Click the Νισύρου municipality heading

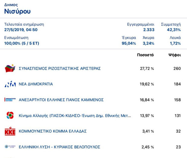pos(17,11)
